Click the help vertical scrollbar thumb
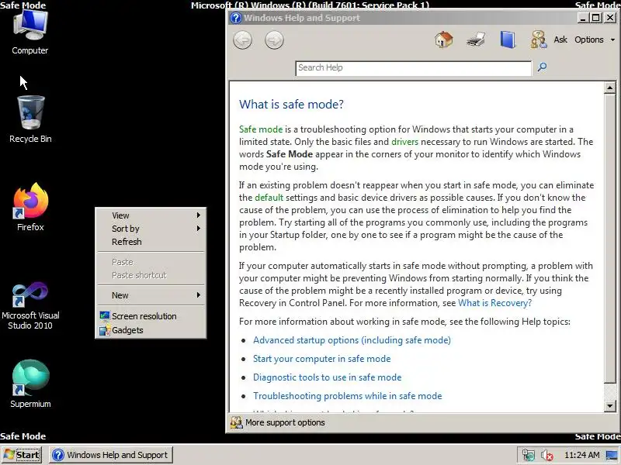The width and height of the screenshot is (621, 465). pos(609,238)
